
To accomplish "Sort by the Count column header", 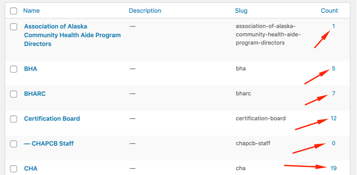I will [329, 10].
